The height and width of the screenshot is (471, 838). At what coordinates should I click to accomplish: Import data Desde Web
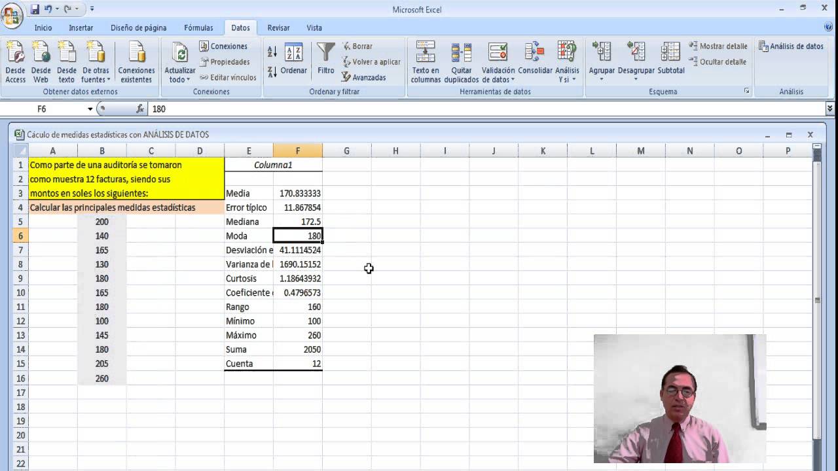41,62
